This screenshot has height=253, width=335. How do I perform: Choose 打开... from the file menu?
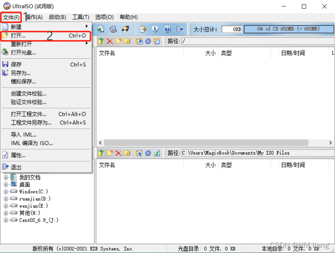coord(46,36)
